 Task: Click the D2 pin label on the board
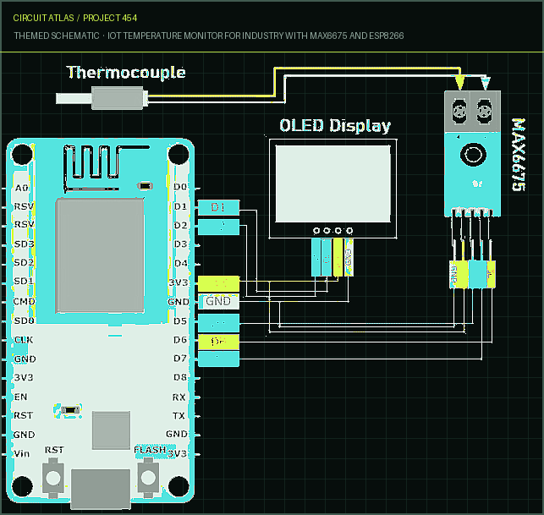tap(180, 226)
